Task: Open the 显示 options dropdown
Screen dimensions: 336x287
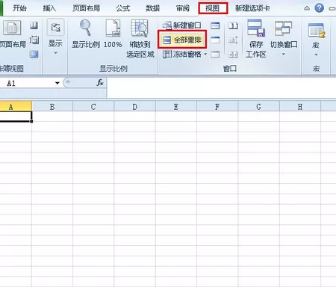Action: [x=55, y=37]
